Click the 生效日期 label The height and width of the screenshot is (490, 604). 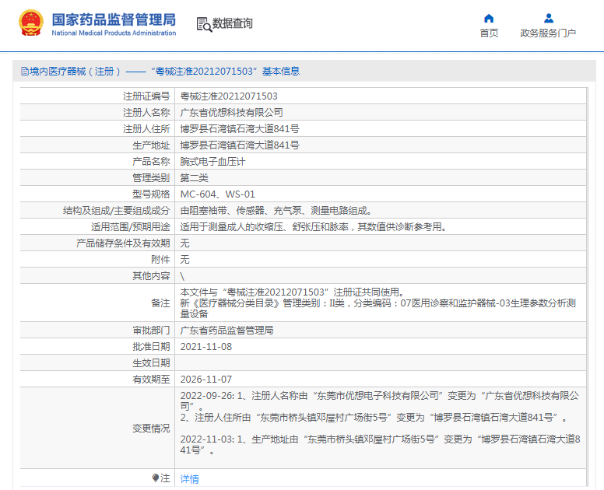tap(151, 363)
